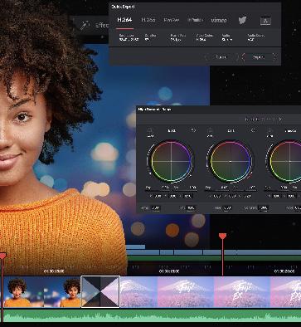This screenshot has width=301, height=327.
Task: Choose the Twitter bird export icon
Action: [242, 20]
